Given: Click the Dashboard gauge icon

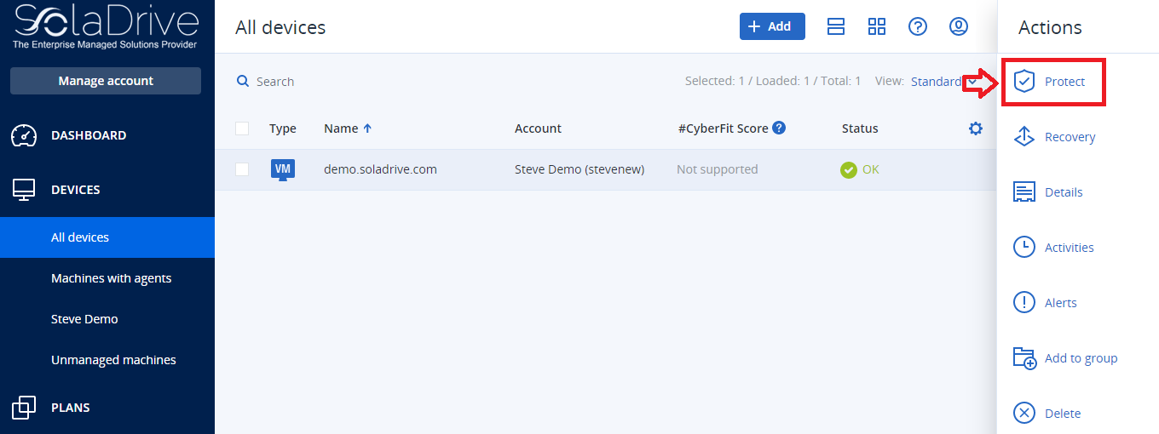Looking at the screenshot, I should 24,135.
